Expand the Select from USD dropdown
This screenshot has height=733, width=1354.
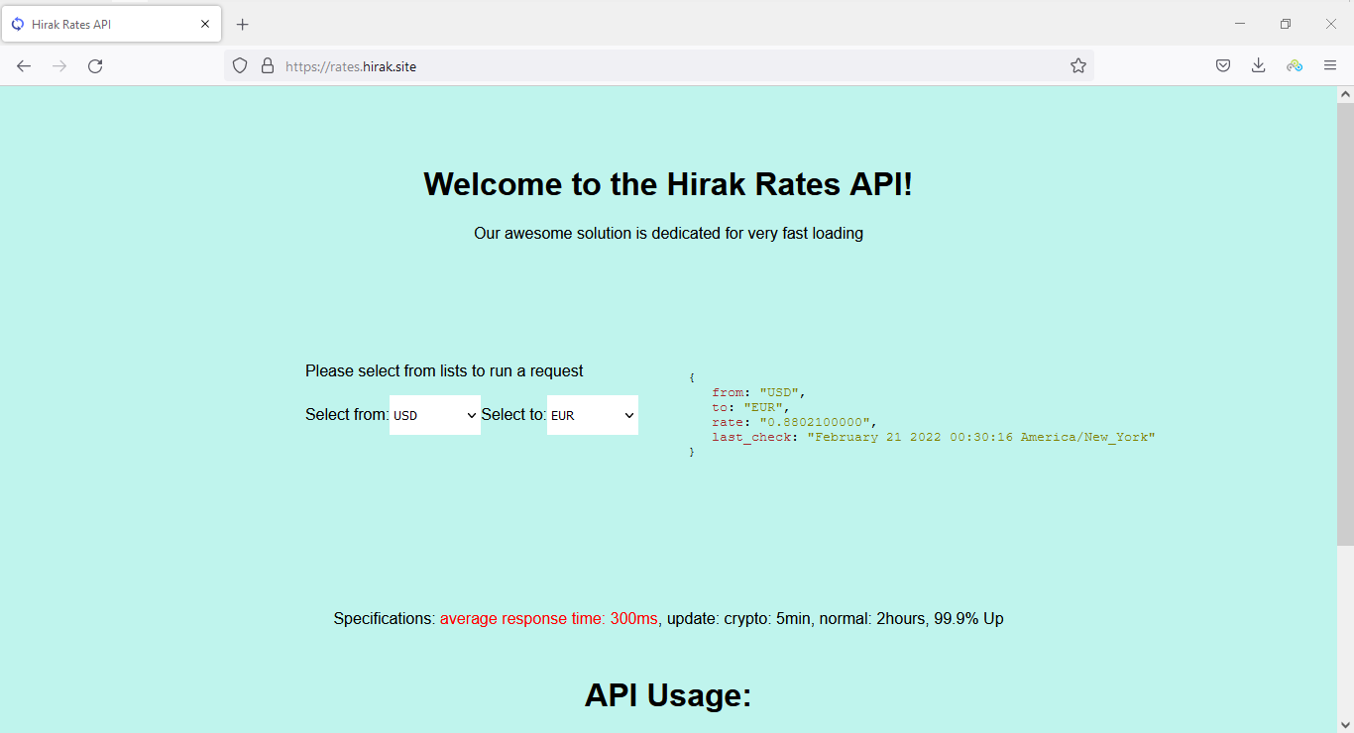coord(434,416)
